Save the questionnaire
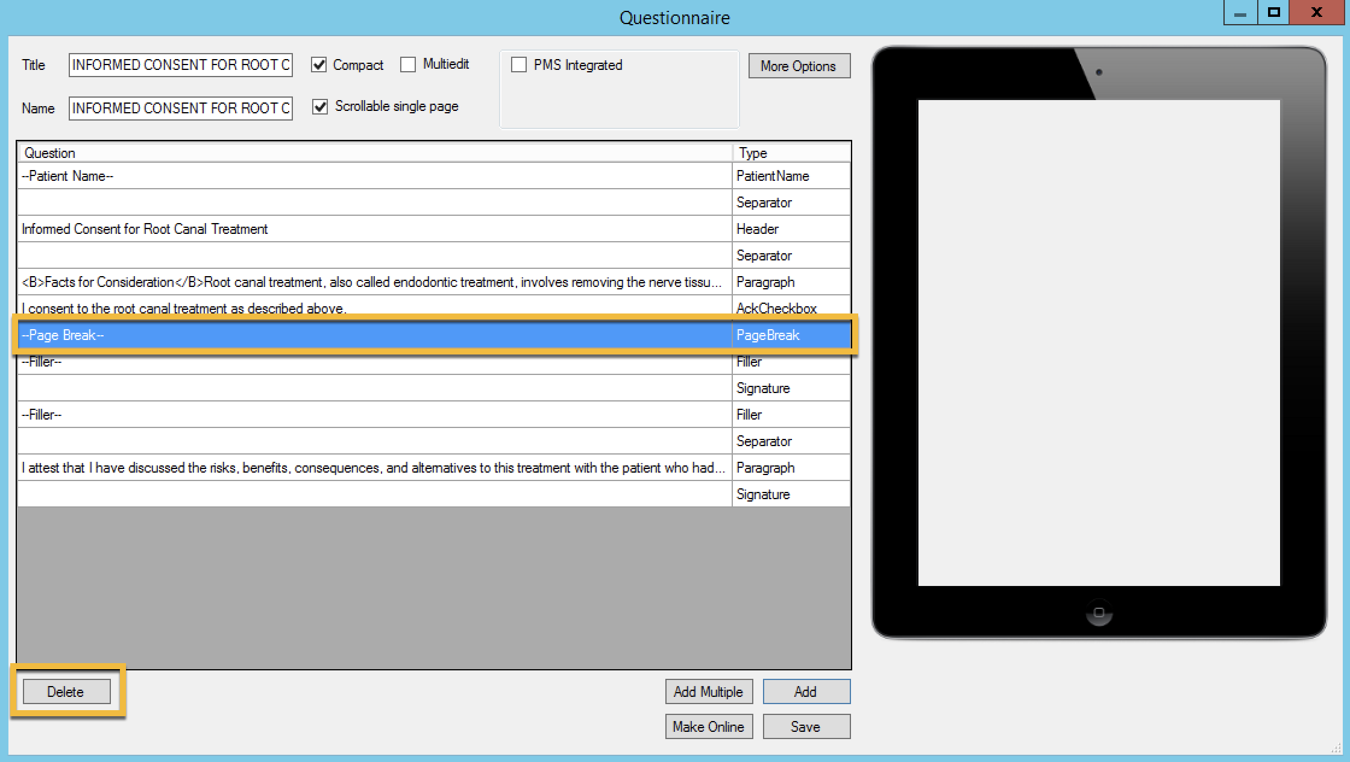 (806, 726)
